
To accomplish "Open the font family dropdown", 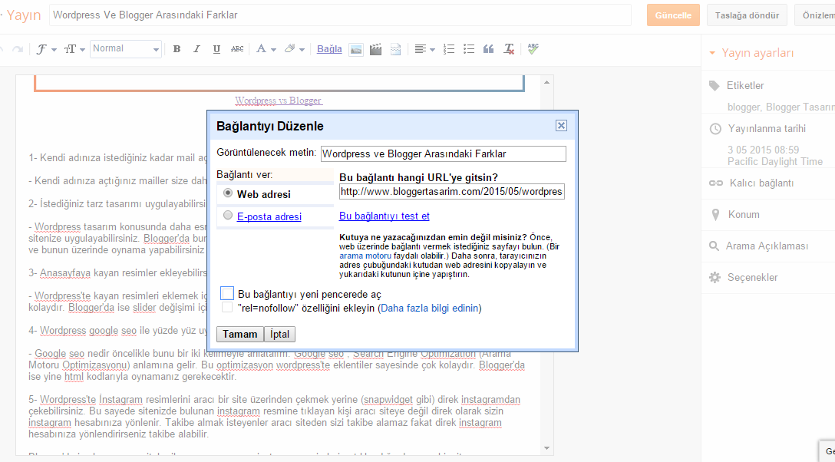I will pos(46,49).
